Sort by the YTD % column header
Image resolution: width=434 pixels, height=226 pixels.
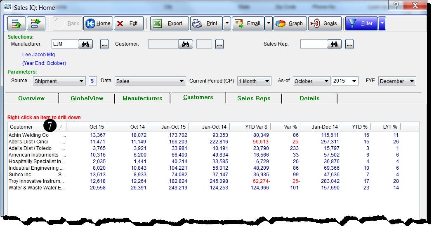coord(356,127)
